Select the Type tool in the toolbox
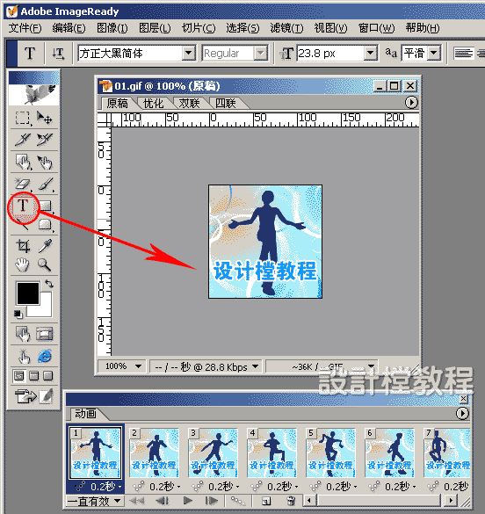Viewport: 485px width, 514px height. pos(23,206)
